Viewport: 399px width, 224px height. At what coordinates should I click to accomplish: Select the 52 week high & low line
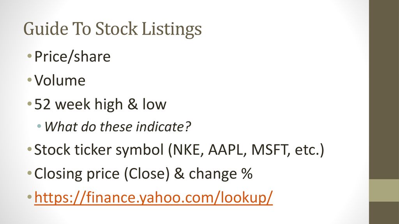[100, 104]
